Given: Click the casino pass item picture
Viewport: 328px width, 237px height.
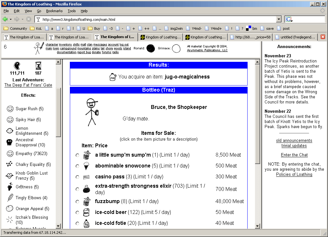Looking at the screenshot, I should (x=86, y=177).
